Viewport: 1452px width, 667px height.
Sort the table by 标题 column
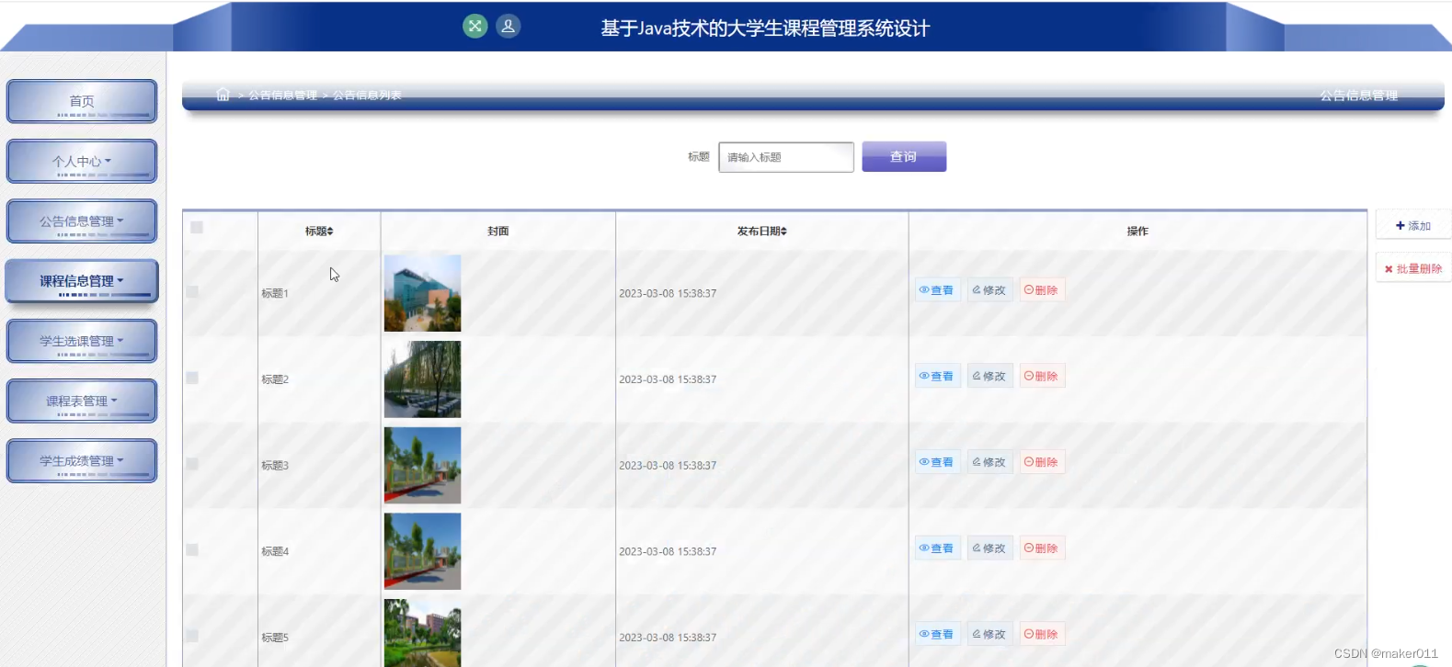click(x=319, y=232)
